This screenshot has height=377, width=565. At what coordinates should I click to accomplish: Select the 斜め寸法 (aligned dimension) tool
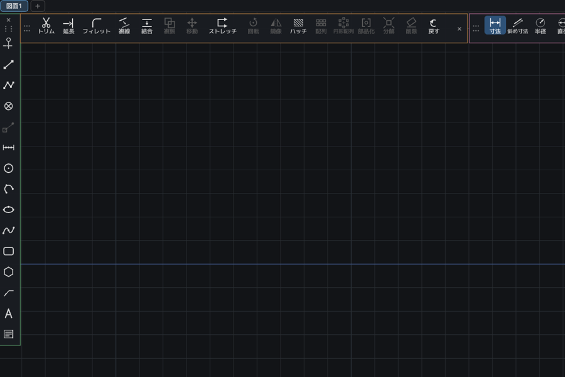[x=518, y=26]
